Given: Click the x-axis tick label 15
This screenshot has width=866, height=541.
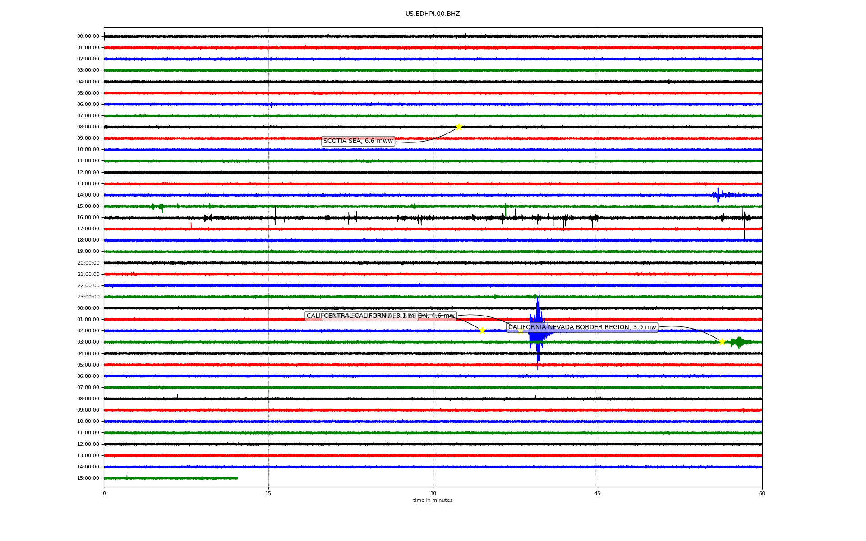Looking at the screenshot, I should [x=268, y=493].
